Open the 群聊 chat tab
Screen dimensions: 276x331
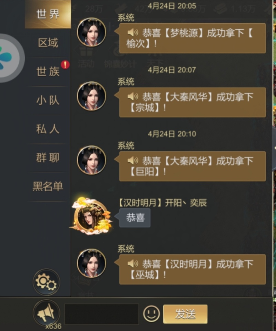click(x=48, y=158)
